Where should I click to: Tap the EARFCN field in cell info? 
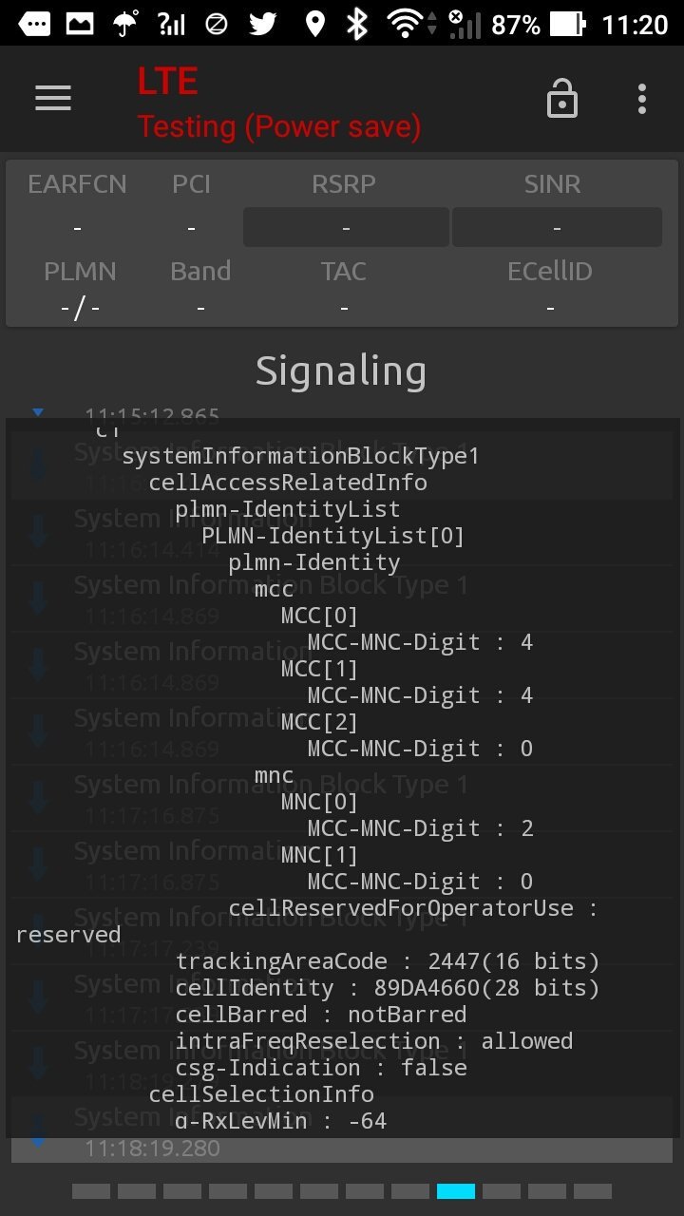(x=77, y=204)
